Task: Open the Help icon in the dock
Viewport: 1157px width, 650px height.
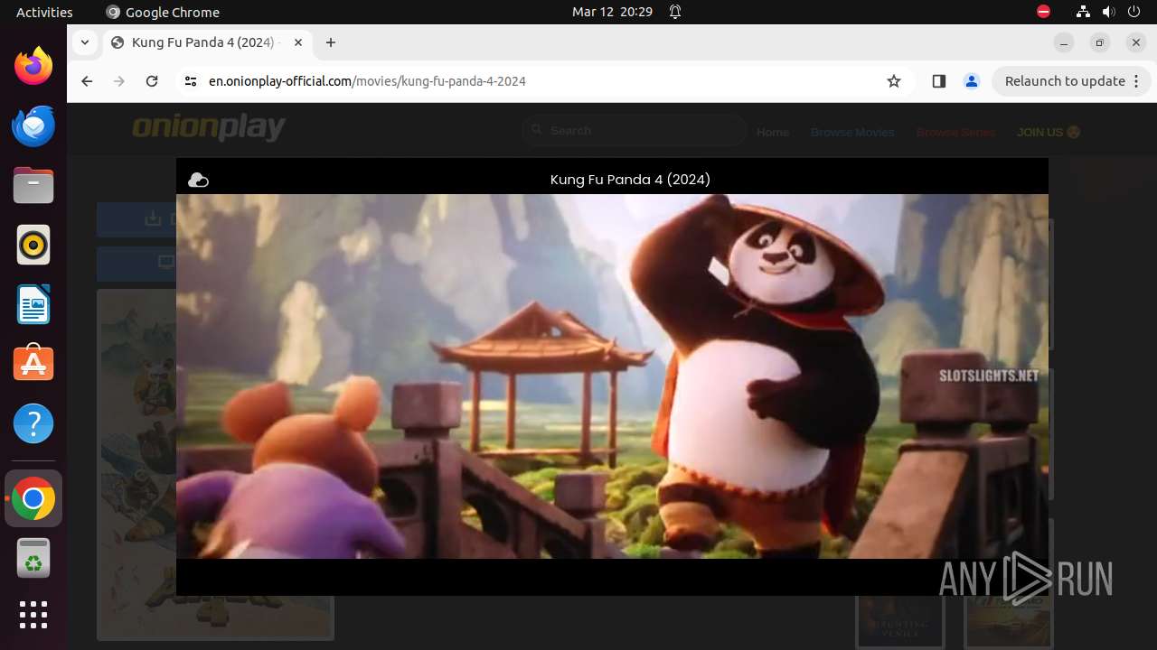Action: tap(33, 423)
